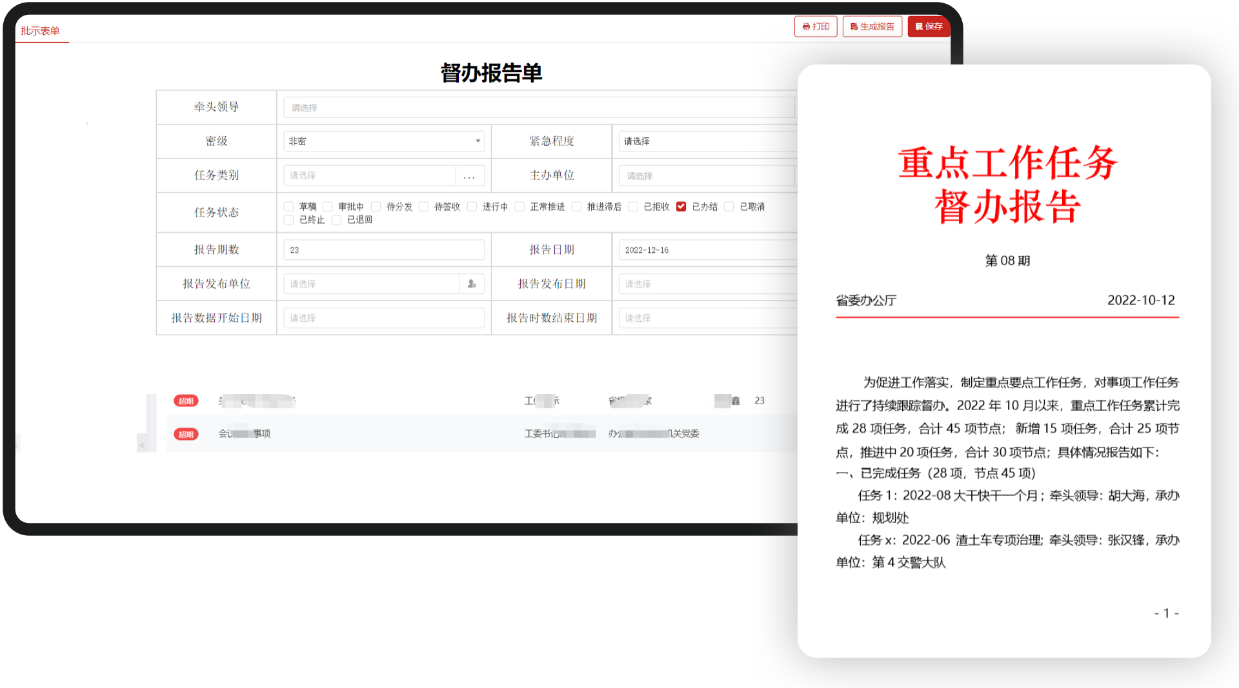Open the 主办单位 selection field

[x=707, y=175]
